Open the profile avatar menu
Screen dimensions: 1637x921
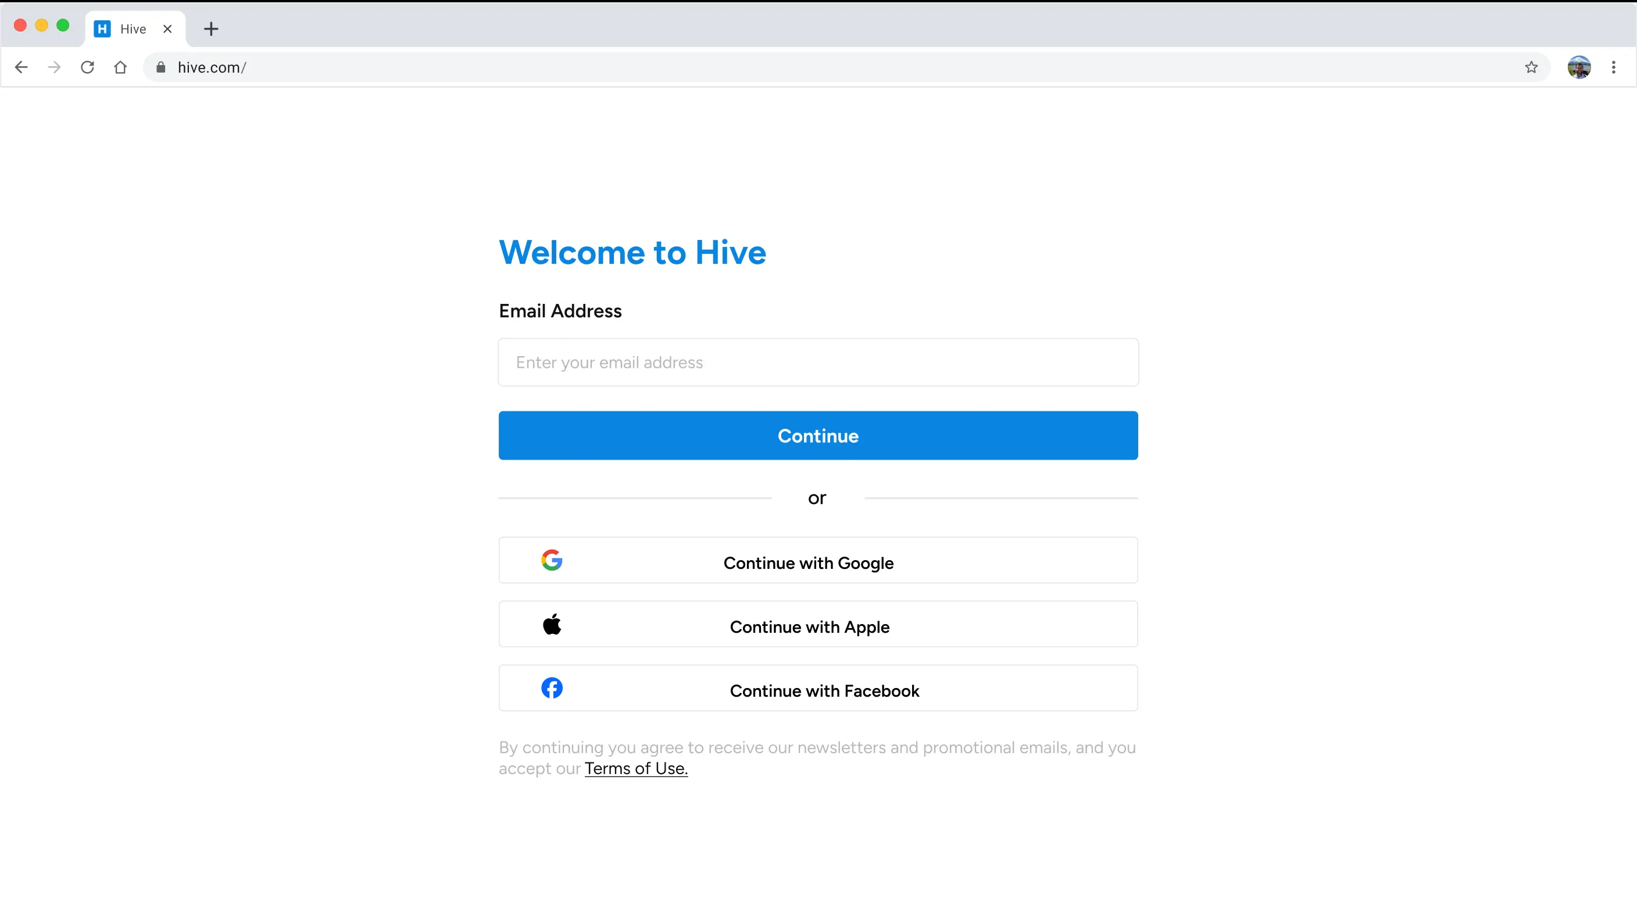(x=1579, y=67)
